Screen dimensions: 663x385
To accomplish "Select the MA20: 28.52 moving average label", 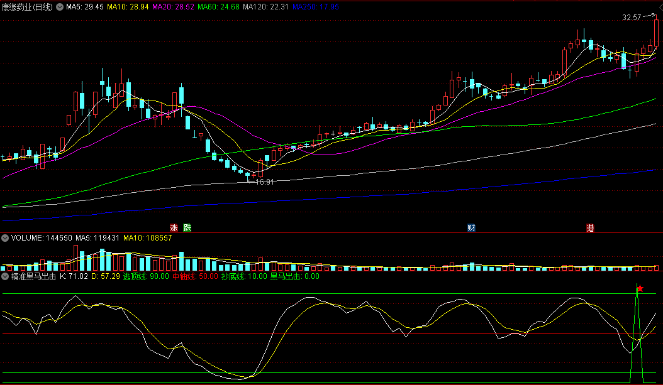I will [173, 7].
